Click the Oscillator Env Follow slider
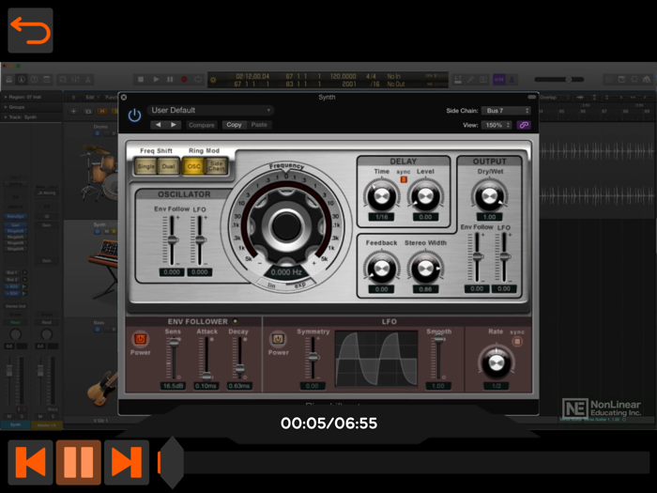 172,240
